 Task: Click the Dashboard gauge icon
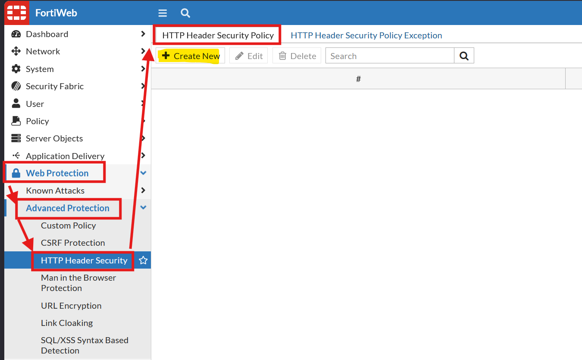[x=16, y=34]
